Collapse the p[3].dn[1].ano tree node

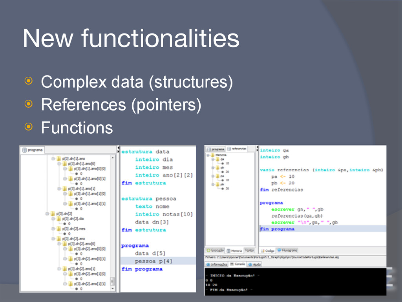point(53,159)
